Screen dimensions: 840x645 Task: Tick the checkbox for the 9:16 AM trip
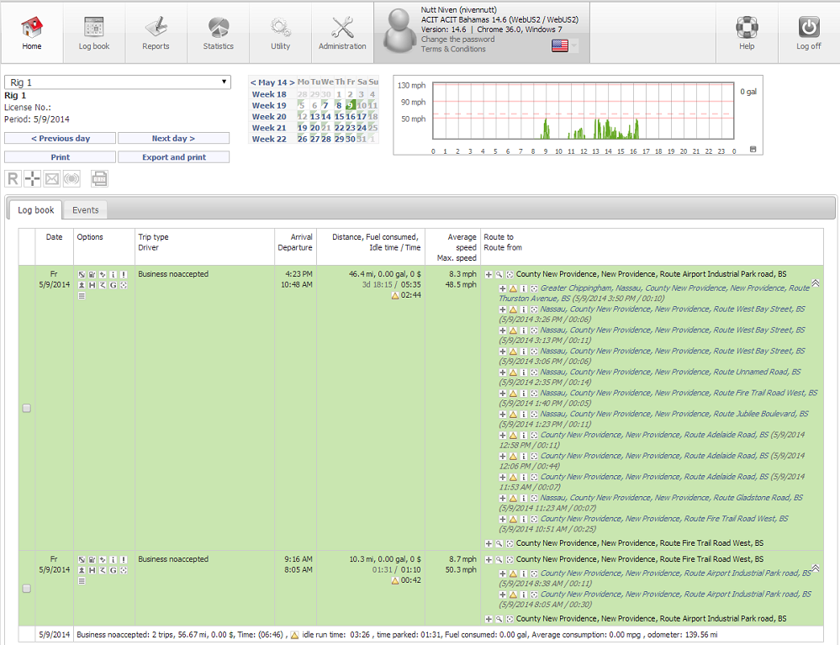click(x=26, y=588)
